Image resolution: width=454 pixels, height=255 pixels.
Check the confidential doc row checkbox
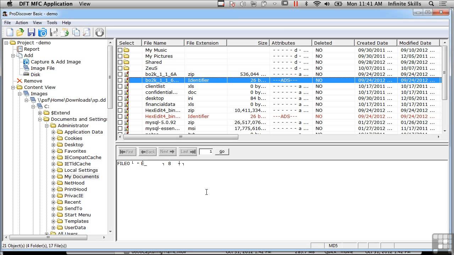click(x=120, y=92)
